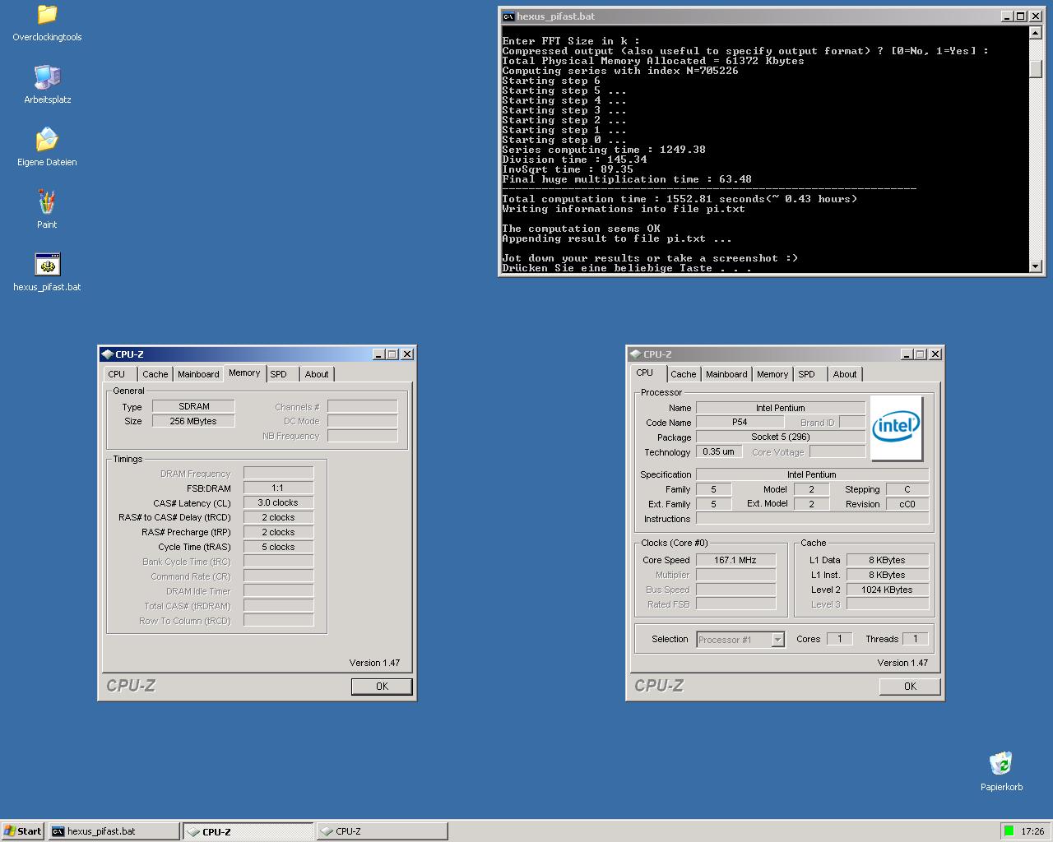Click the Threads value field
Screen dimensions: 1053x842
[915, 639]
